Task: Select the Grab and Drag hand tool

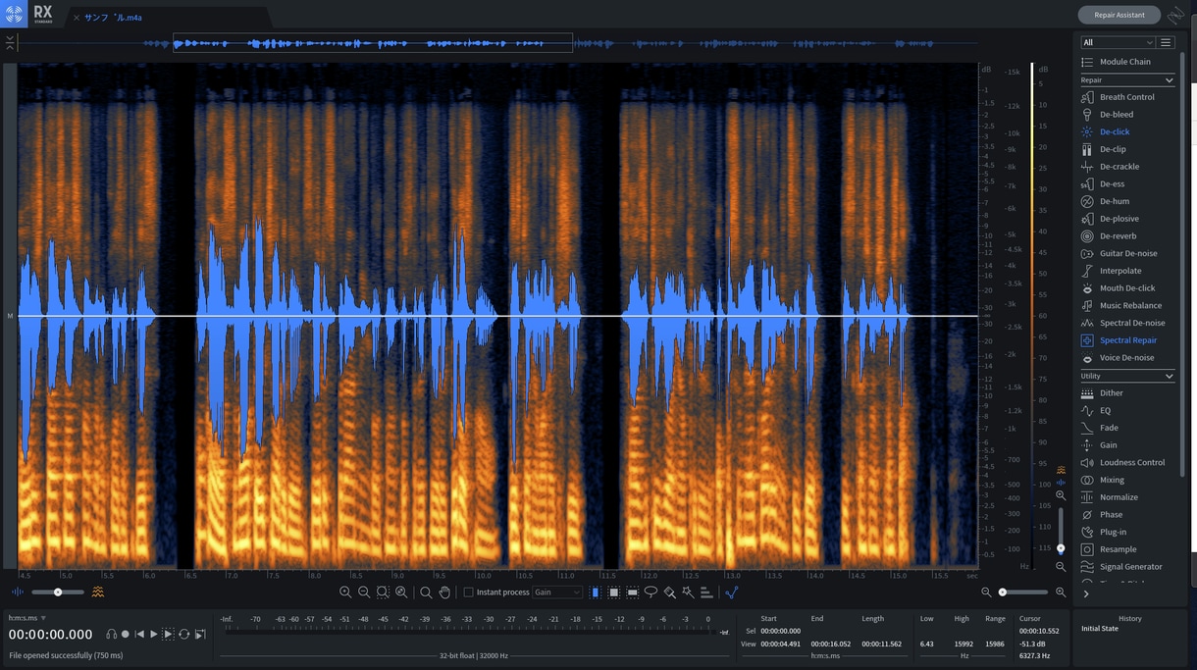Action: coord(444,593)
